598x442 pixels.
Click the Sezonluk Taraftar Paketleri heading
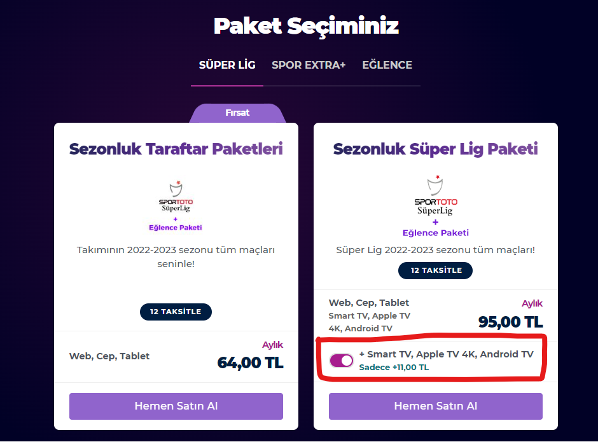pyautogui.click(x=176, y=149)
